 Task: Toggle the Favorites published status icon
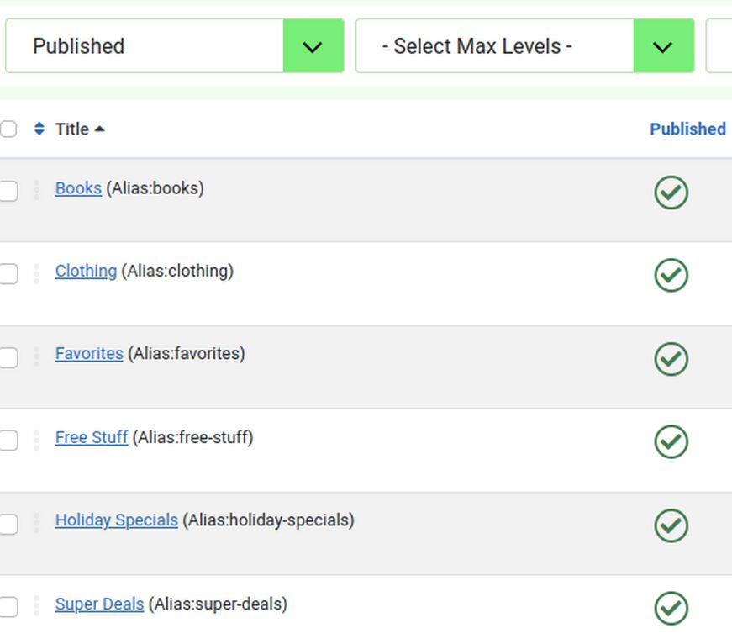pos(671,359)
